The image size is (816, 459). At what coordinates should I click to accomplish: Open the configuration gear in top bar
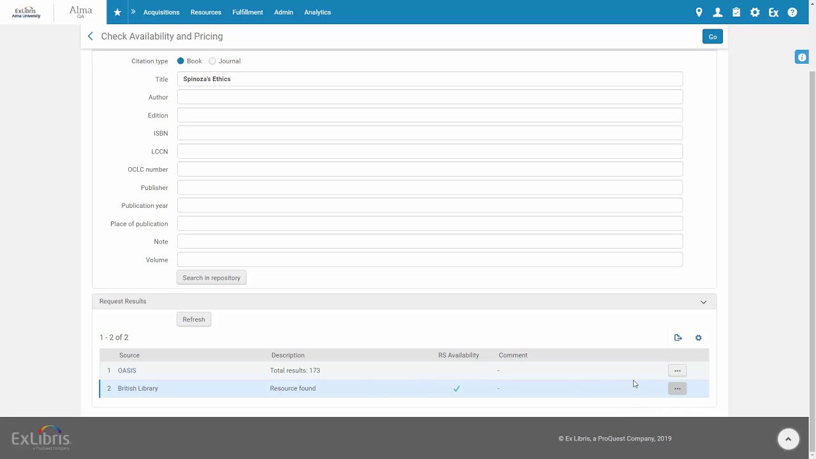pyautogui.click(x=755, y=12)
